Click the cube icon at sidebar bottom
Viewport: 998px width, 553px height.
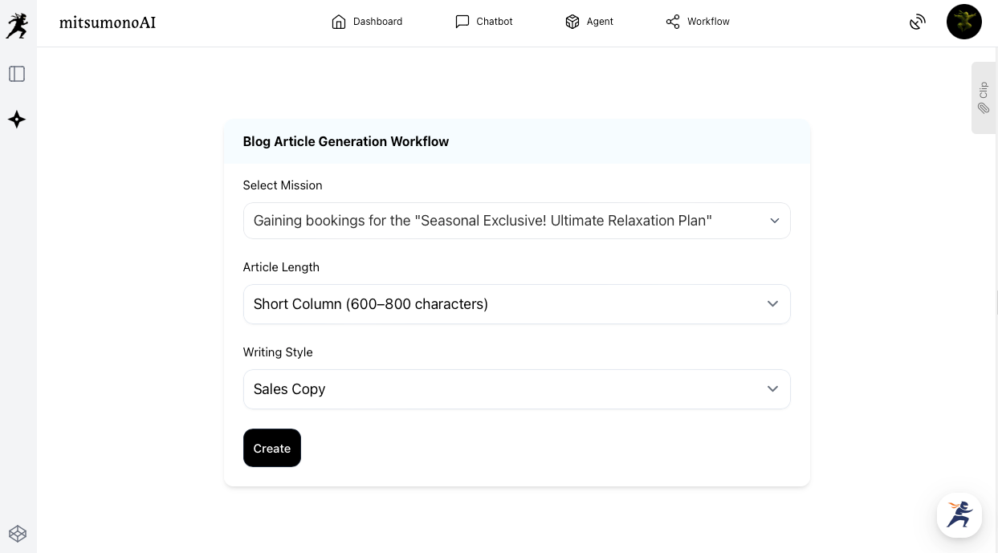point(18,534)
